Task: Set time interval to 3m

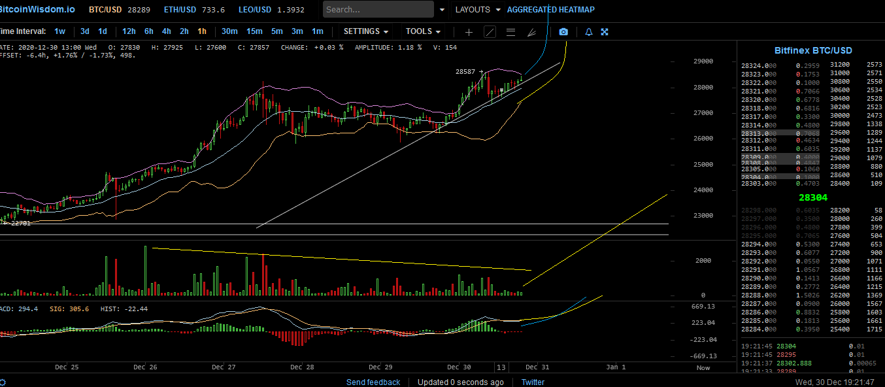Action: coord(297,31)
